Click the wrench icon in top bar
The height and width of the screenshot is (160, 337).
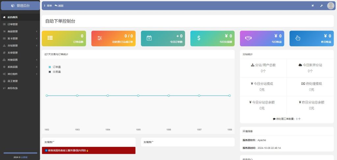click(x=322, y=6)
